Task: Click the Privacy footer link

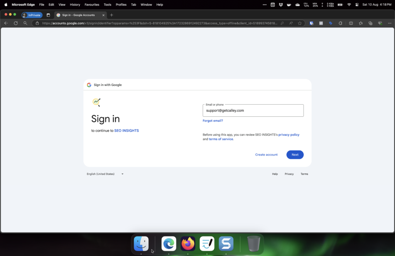Action: point(289,174)
